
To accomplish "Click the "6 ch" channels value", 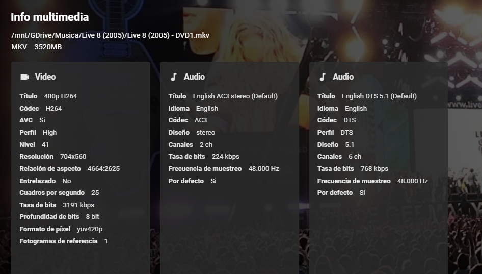I will [355, 157].
